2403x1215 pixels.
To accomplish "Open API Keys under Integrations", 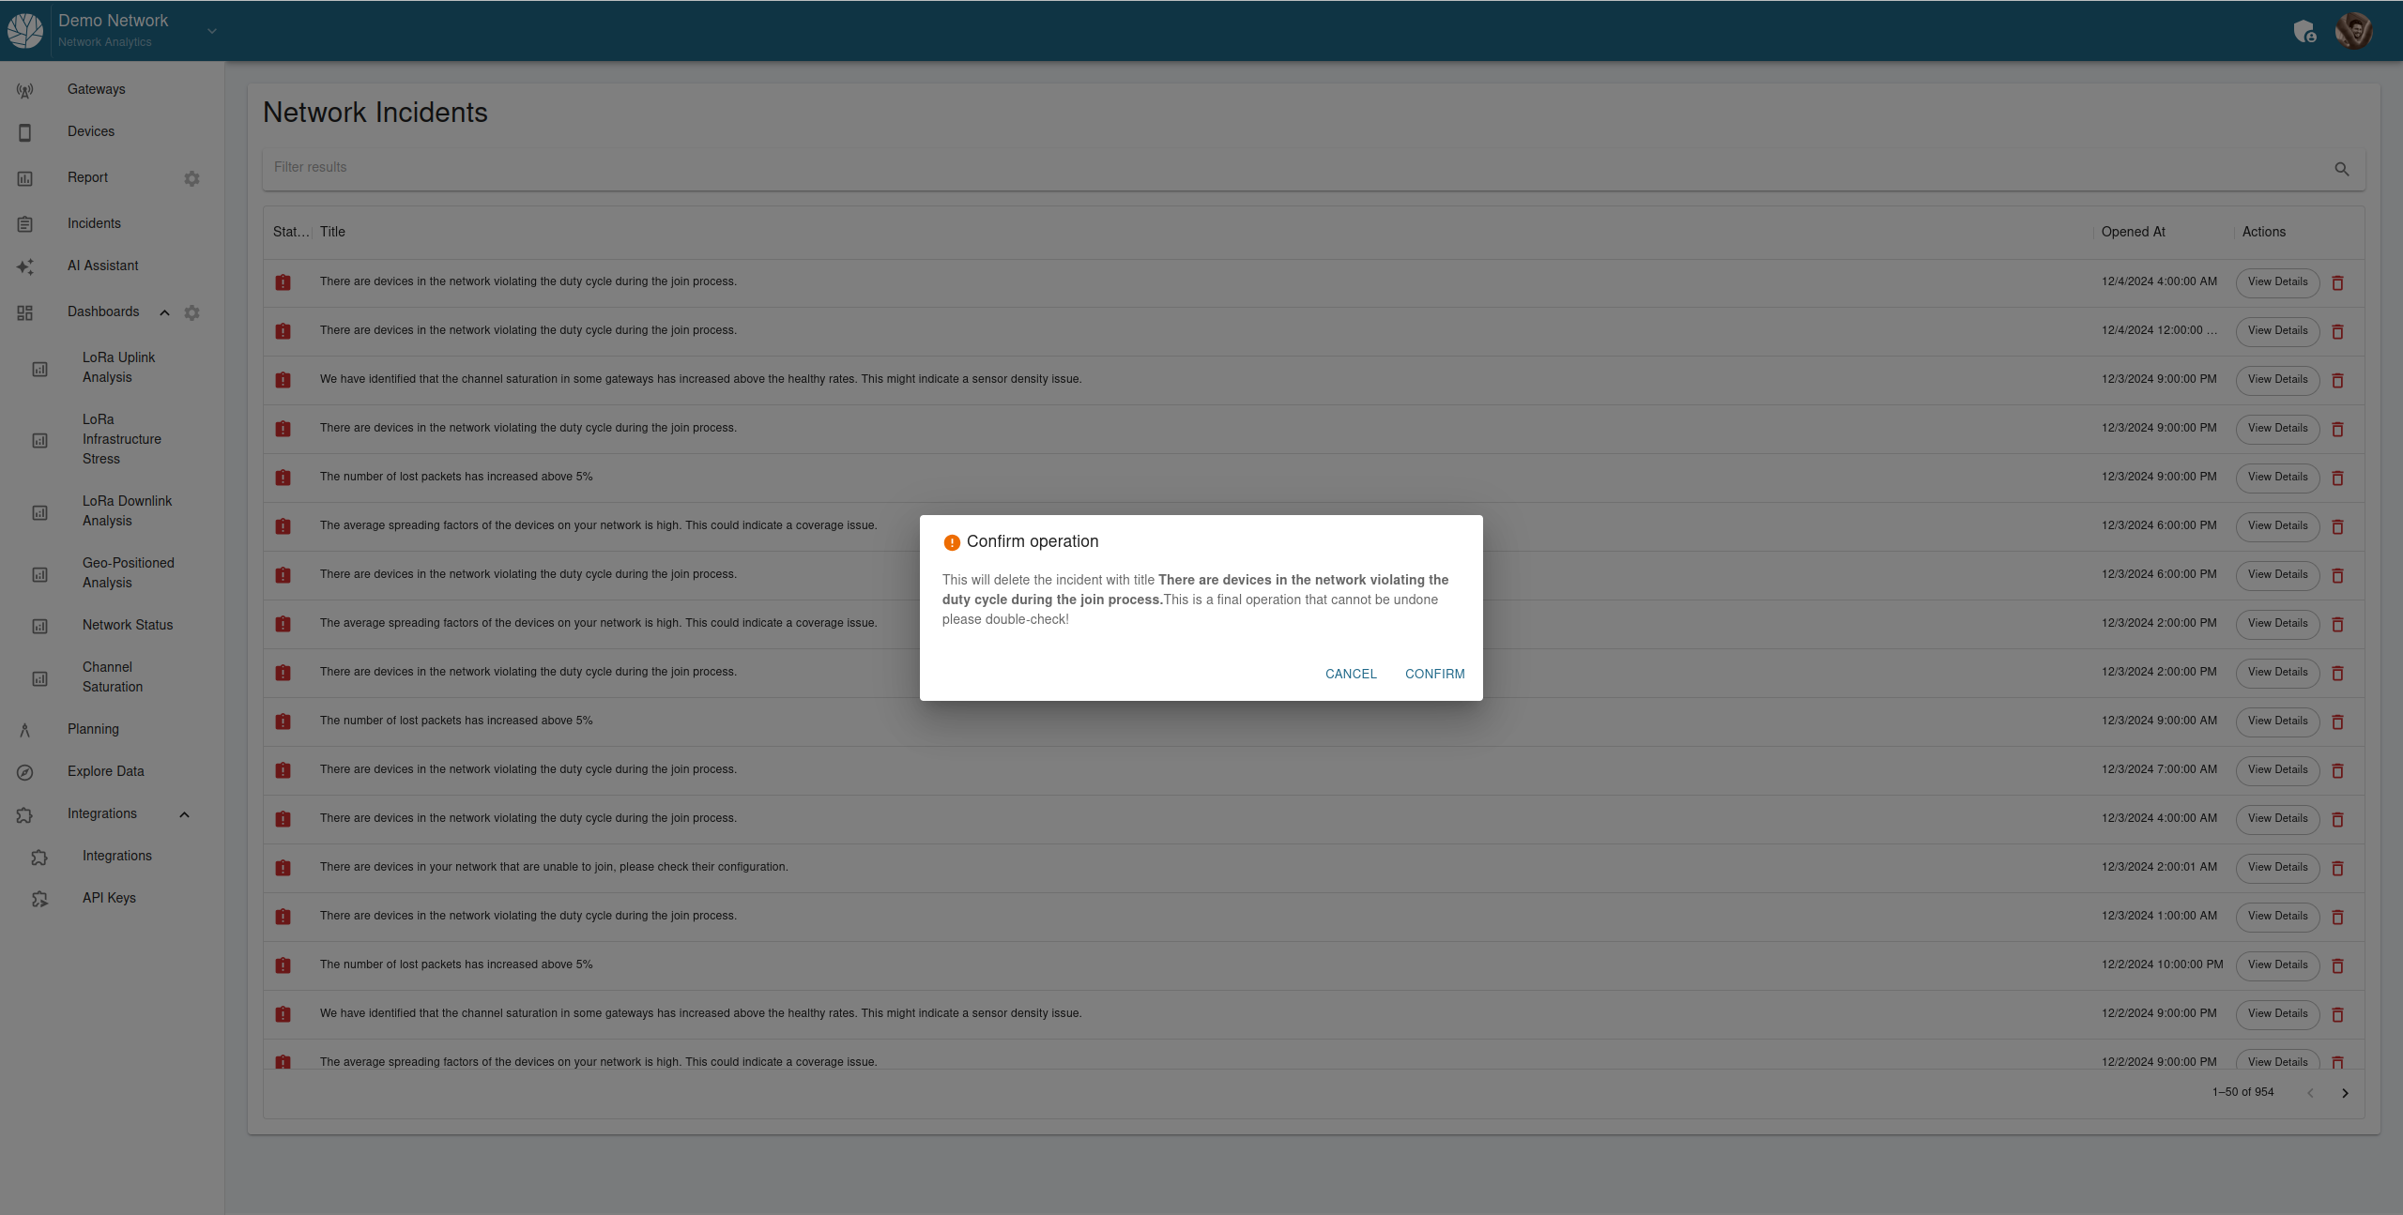I will (109, 898).
